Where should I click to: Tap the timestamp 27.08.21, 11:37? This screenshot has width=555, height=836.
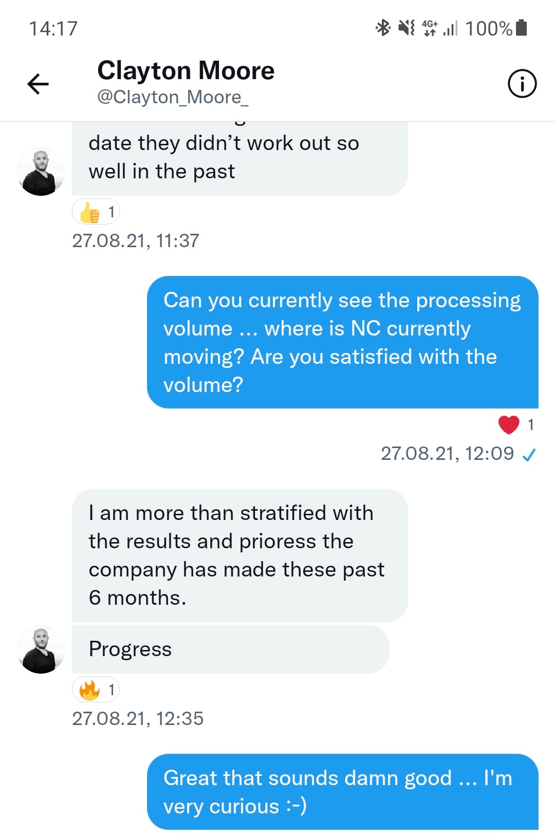(x=136, y=240)
